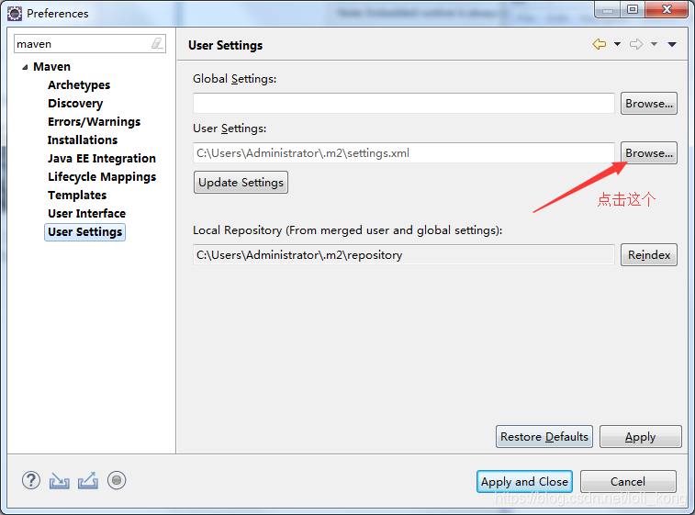
Task: Select Templates in the Maven tree
Action: point(77,195)
